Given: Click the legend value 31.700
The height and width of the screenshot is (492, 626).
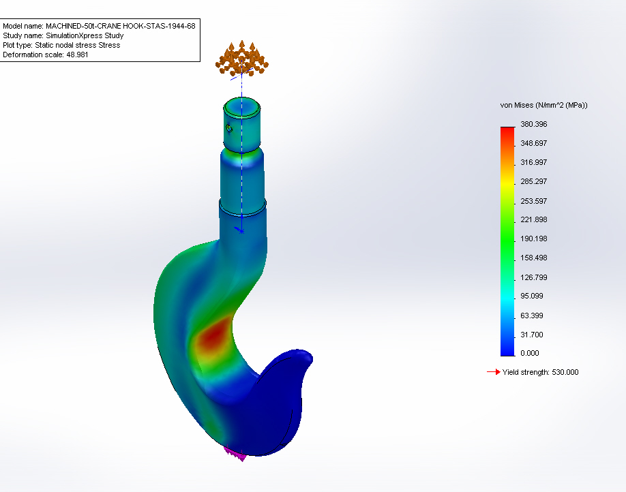Looking at the screenshot, I should (x=532, y=335).
